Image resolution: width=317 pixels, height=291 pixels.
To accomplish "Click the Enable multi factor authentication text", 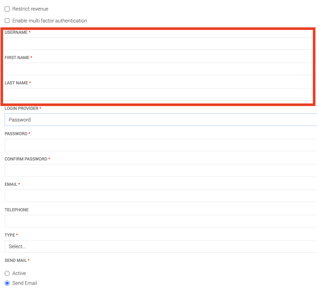I will (50, 21).
